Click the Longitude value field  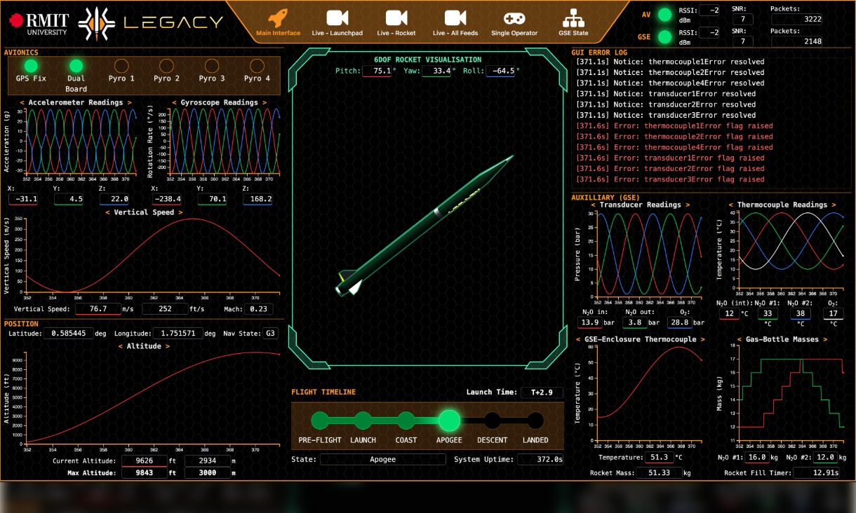[x=178, y=334]
